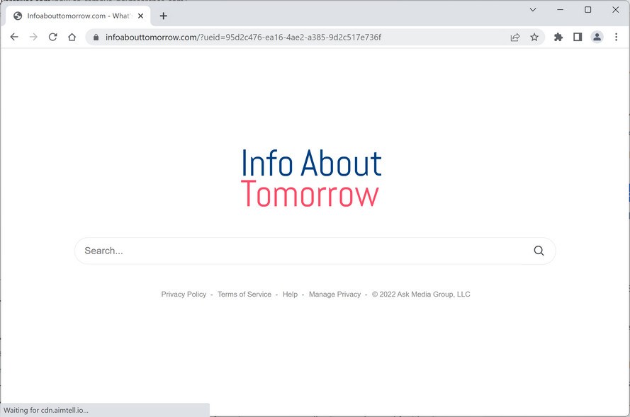Open the side panel icon
This screenshot has height=417, width=630.
[x=578, y=37]
